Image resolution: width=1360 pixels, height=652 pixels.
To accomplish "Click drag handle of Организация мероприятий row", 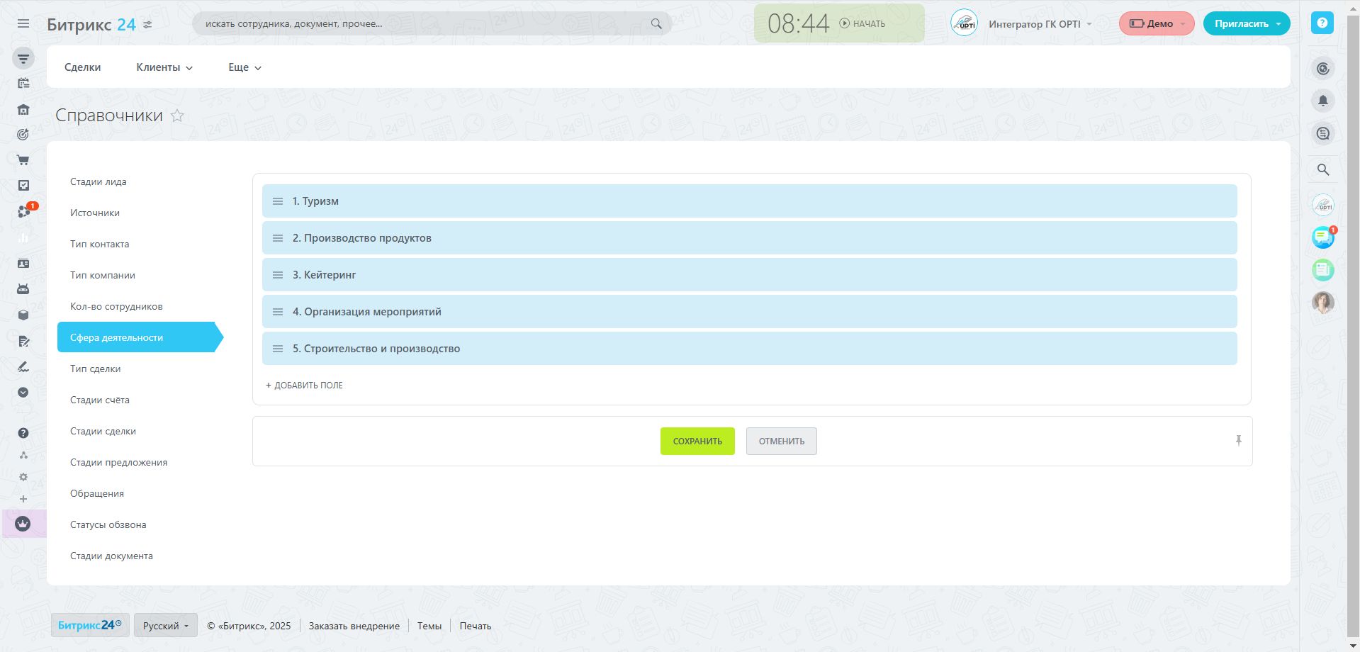I will (278, 312).
